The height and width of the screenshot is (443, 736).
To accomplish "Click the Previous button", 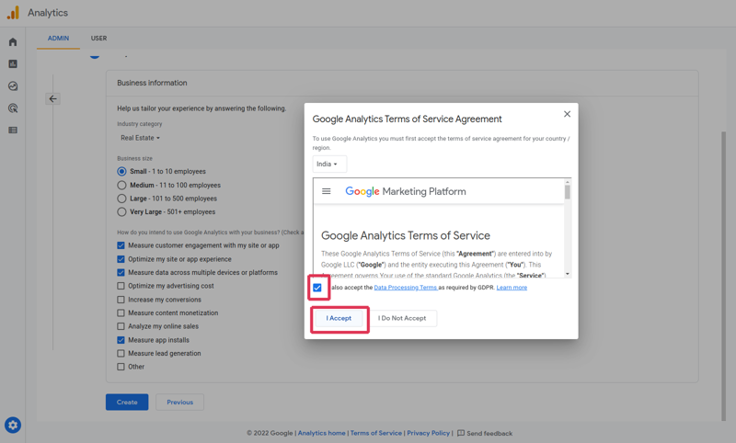I will 179,403.
